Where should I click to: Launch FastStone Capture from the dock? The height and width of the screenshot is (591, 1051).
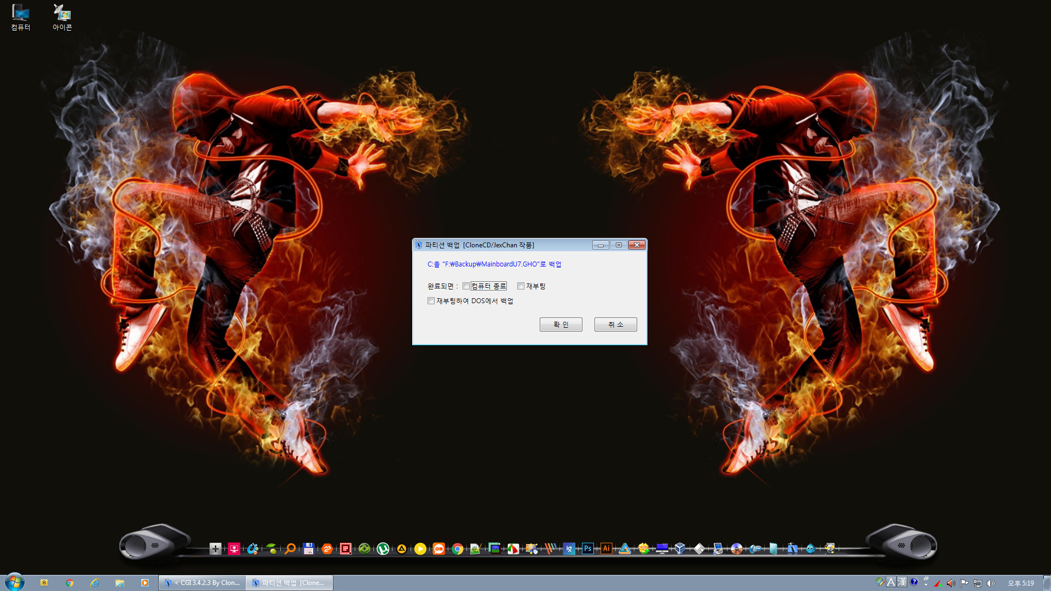pos(513,548)
